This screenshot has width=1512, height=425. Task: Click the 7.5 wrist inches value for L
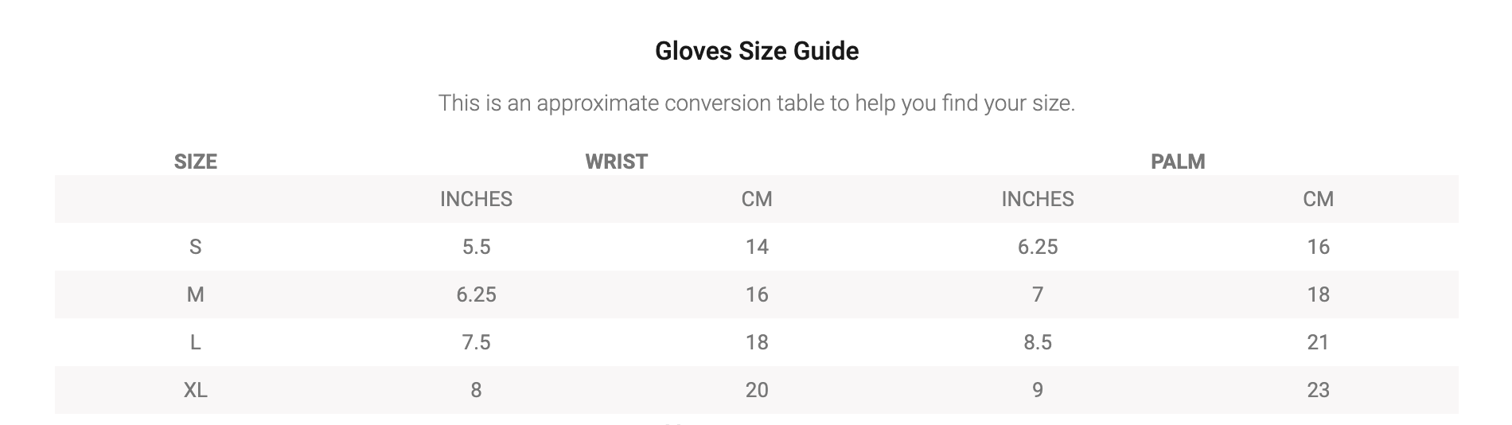[476, 342]
